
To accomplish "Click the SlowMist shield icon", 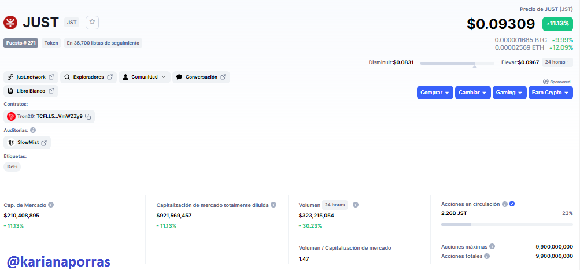I will click(x=11, y=142).
